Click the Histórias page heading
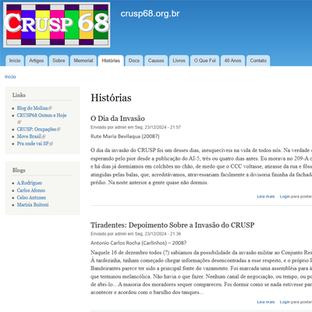 coord(111,98)
